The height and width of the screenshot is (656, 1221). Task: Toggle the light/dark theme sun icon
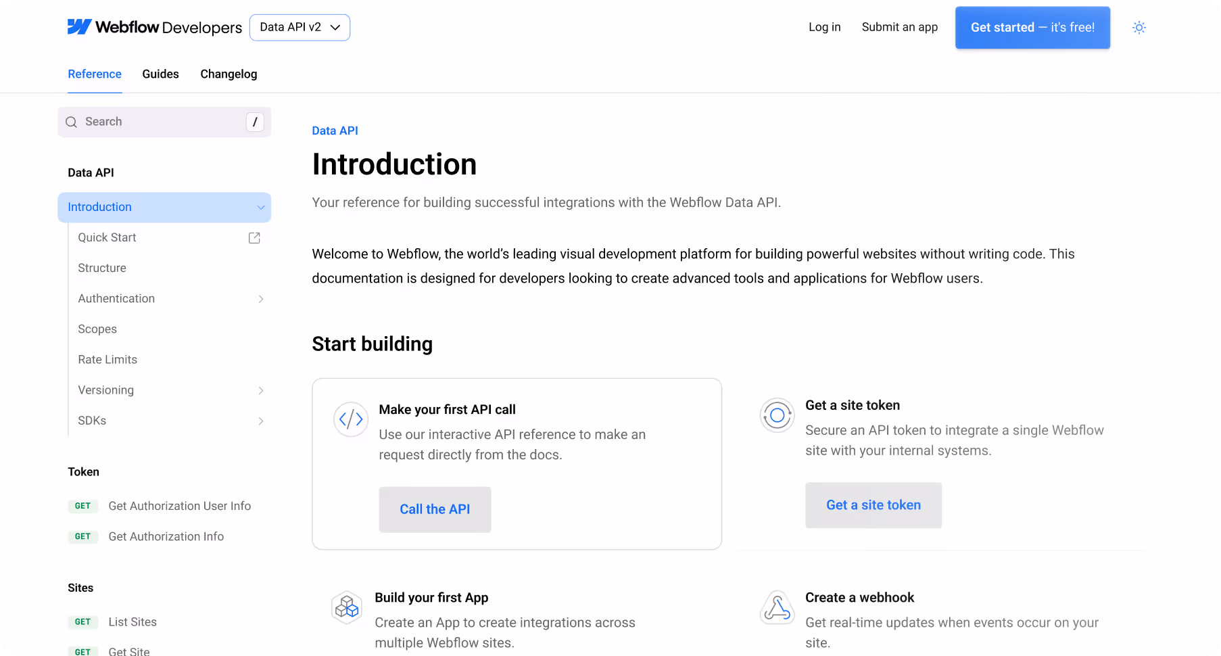(1139, 28)
